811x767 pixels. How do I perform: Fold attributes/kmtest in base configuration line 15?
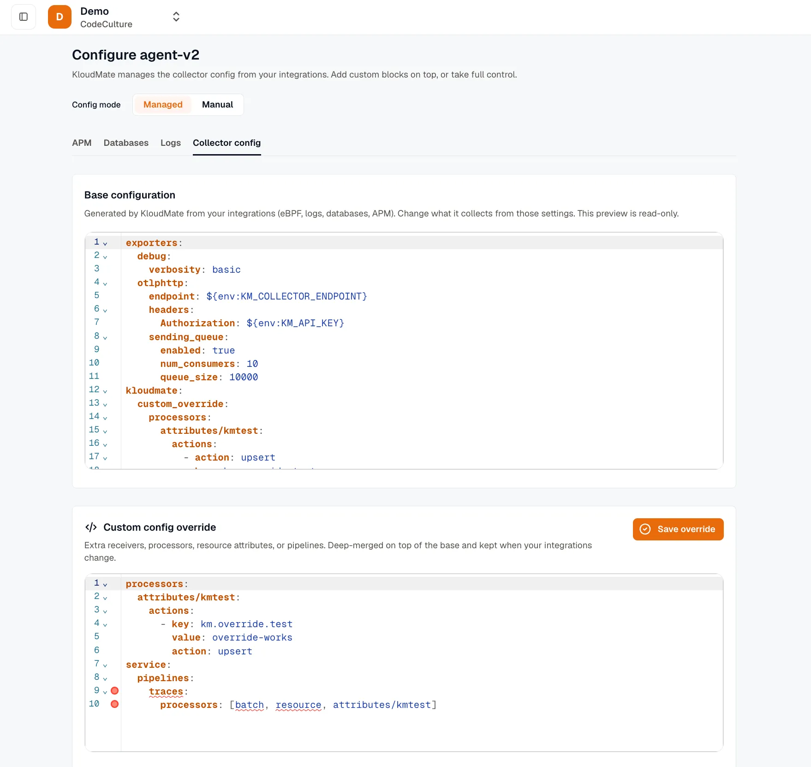105,431
